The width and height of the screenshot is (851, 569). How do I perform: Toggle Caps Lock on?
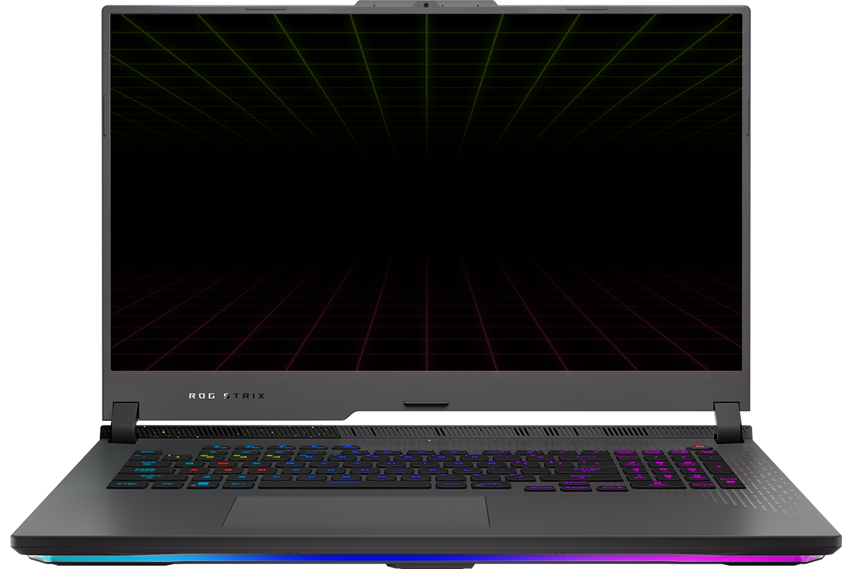pyautogui.click(x=147, y=469)
